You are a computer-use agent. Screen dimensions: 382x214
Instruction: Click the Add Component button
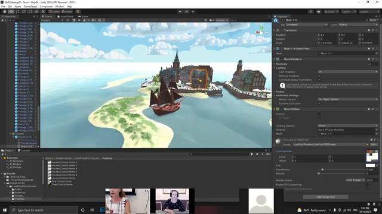[x=325, y=197]
